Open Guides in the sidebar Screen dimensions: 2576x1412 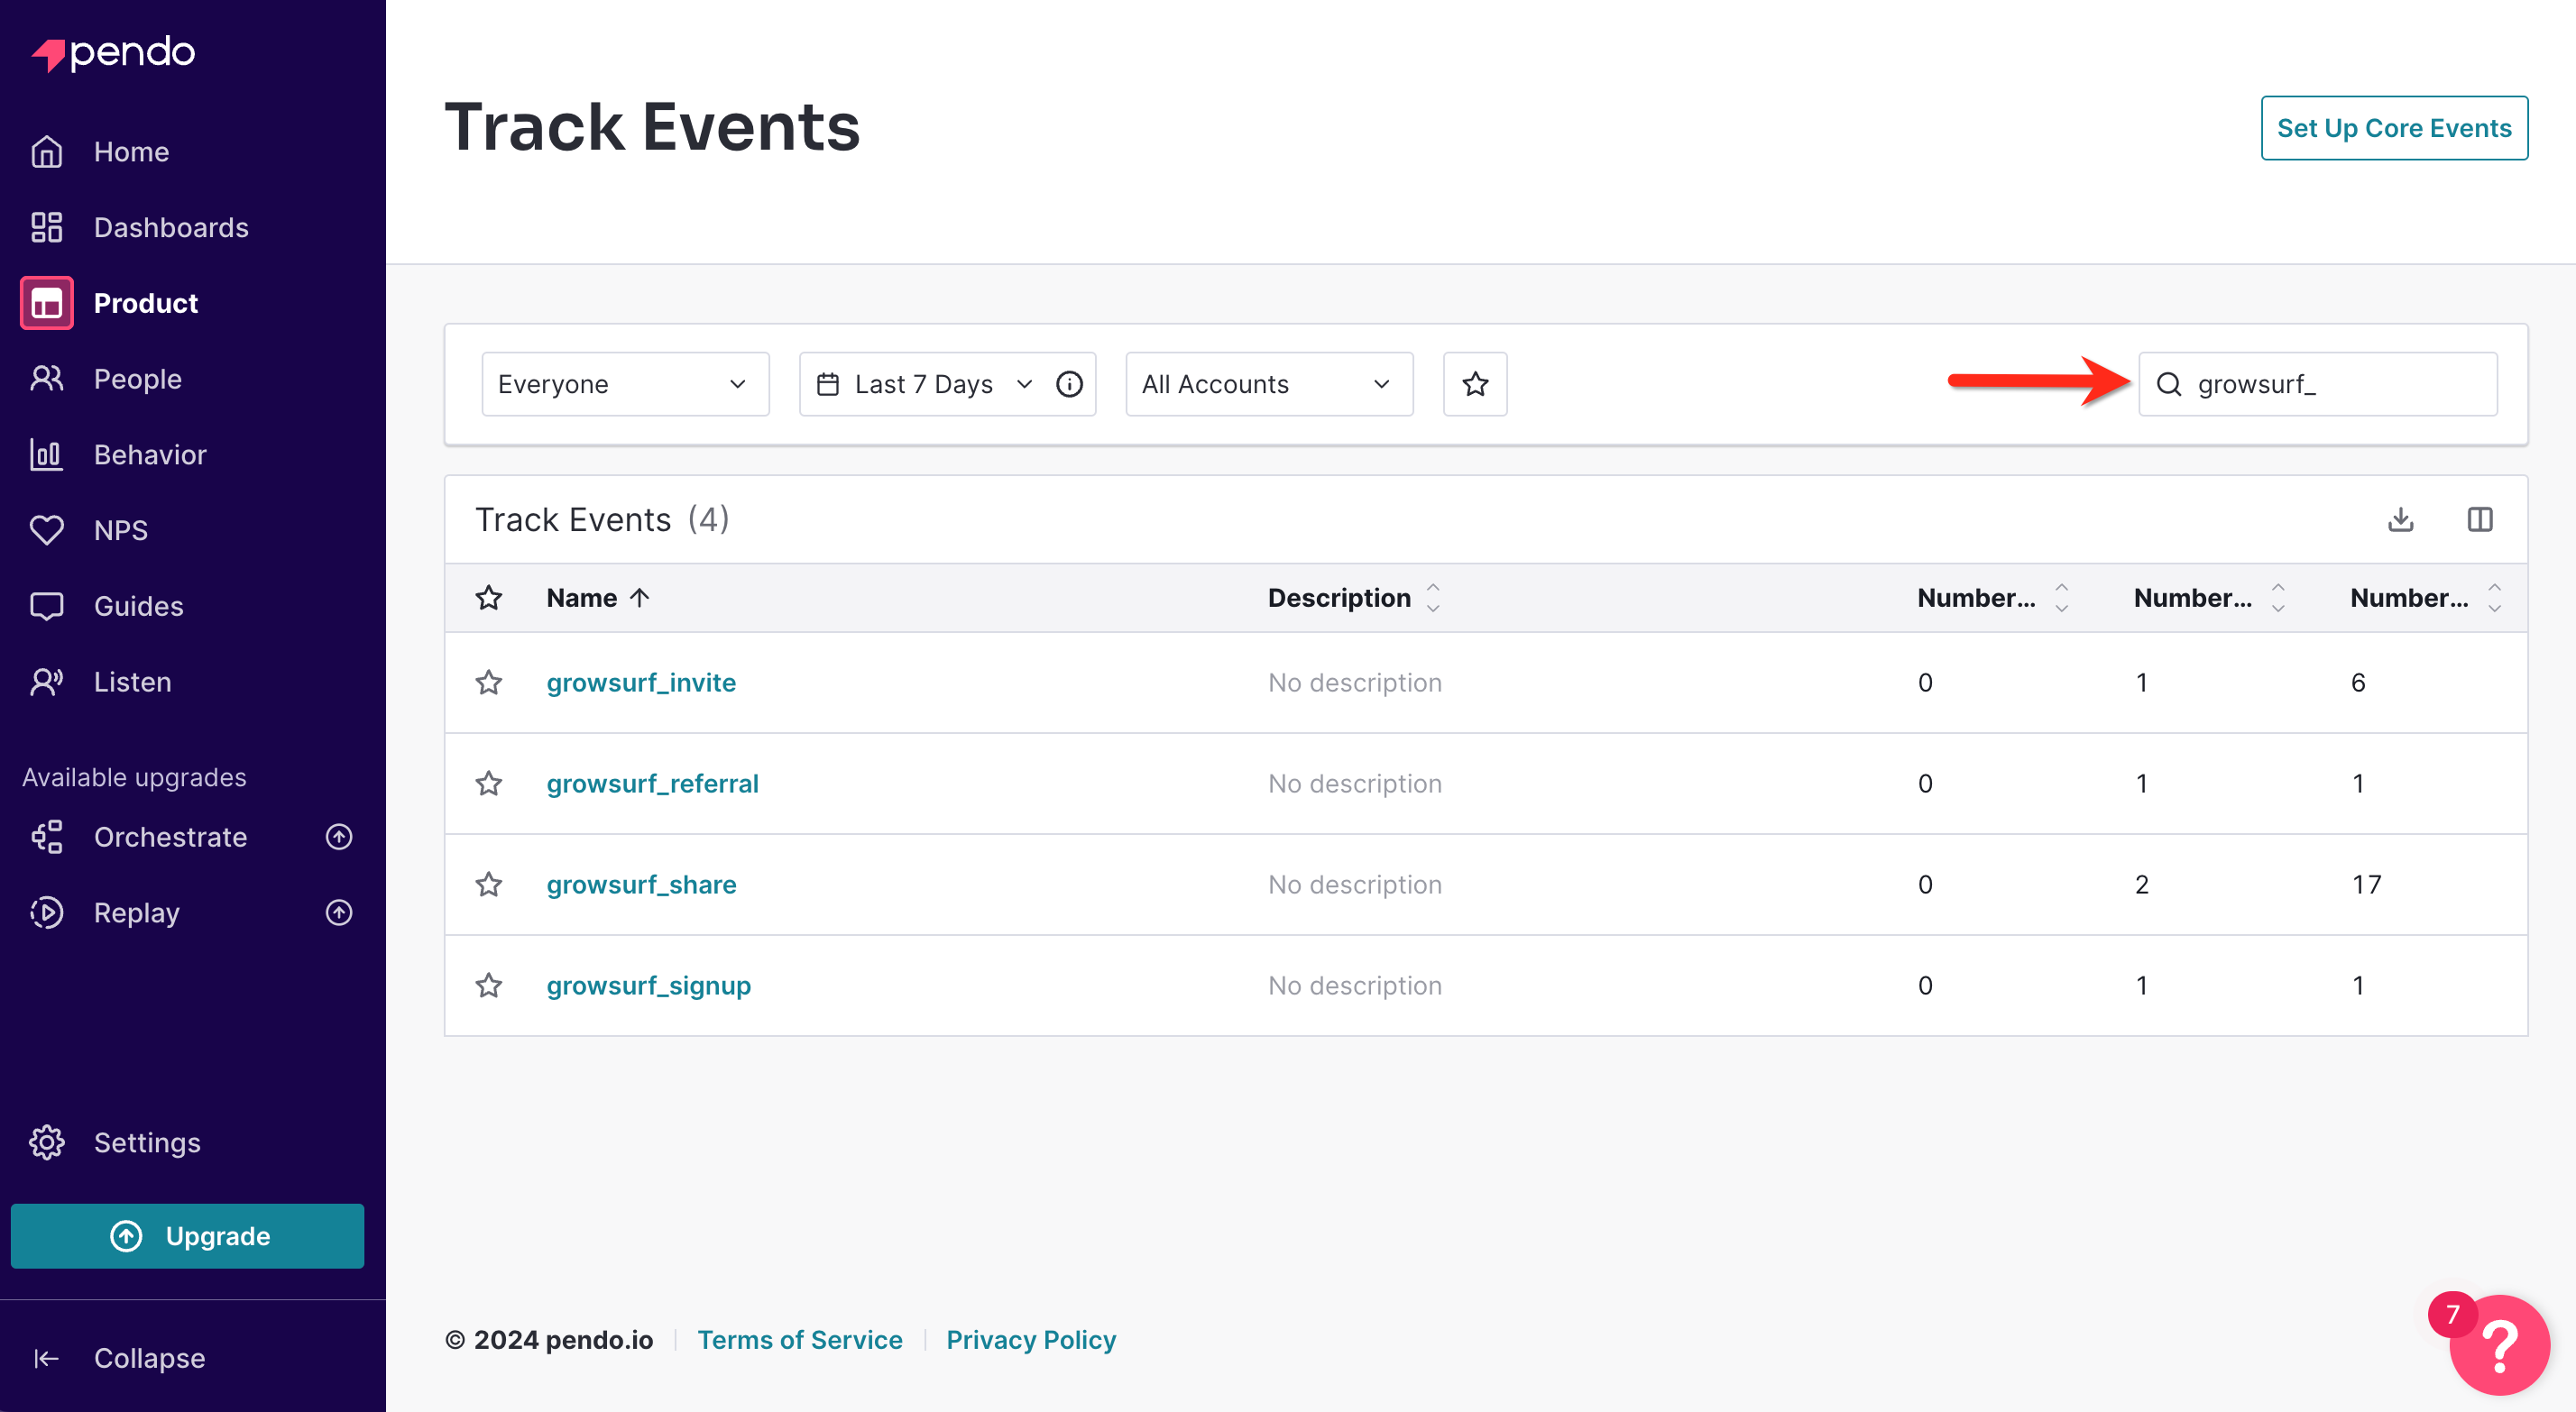[138, 606]
